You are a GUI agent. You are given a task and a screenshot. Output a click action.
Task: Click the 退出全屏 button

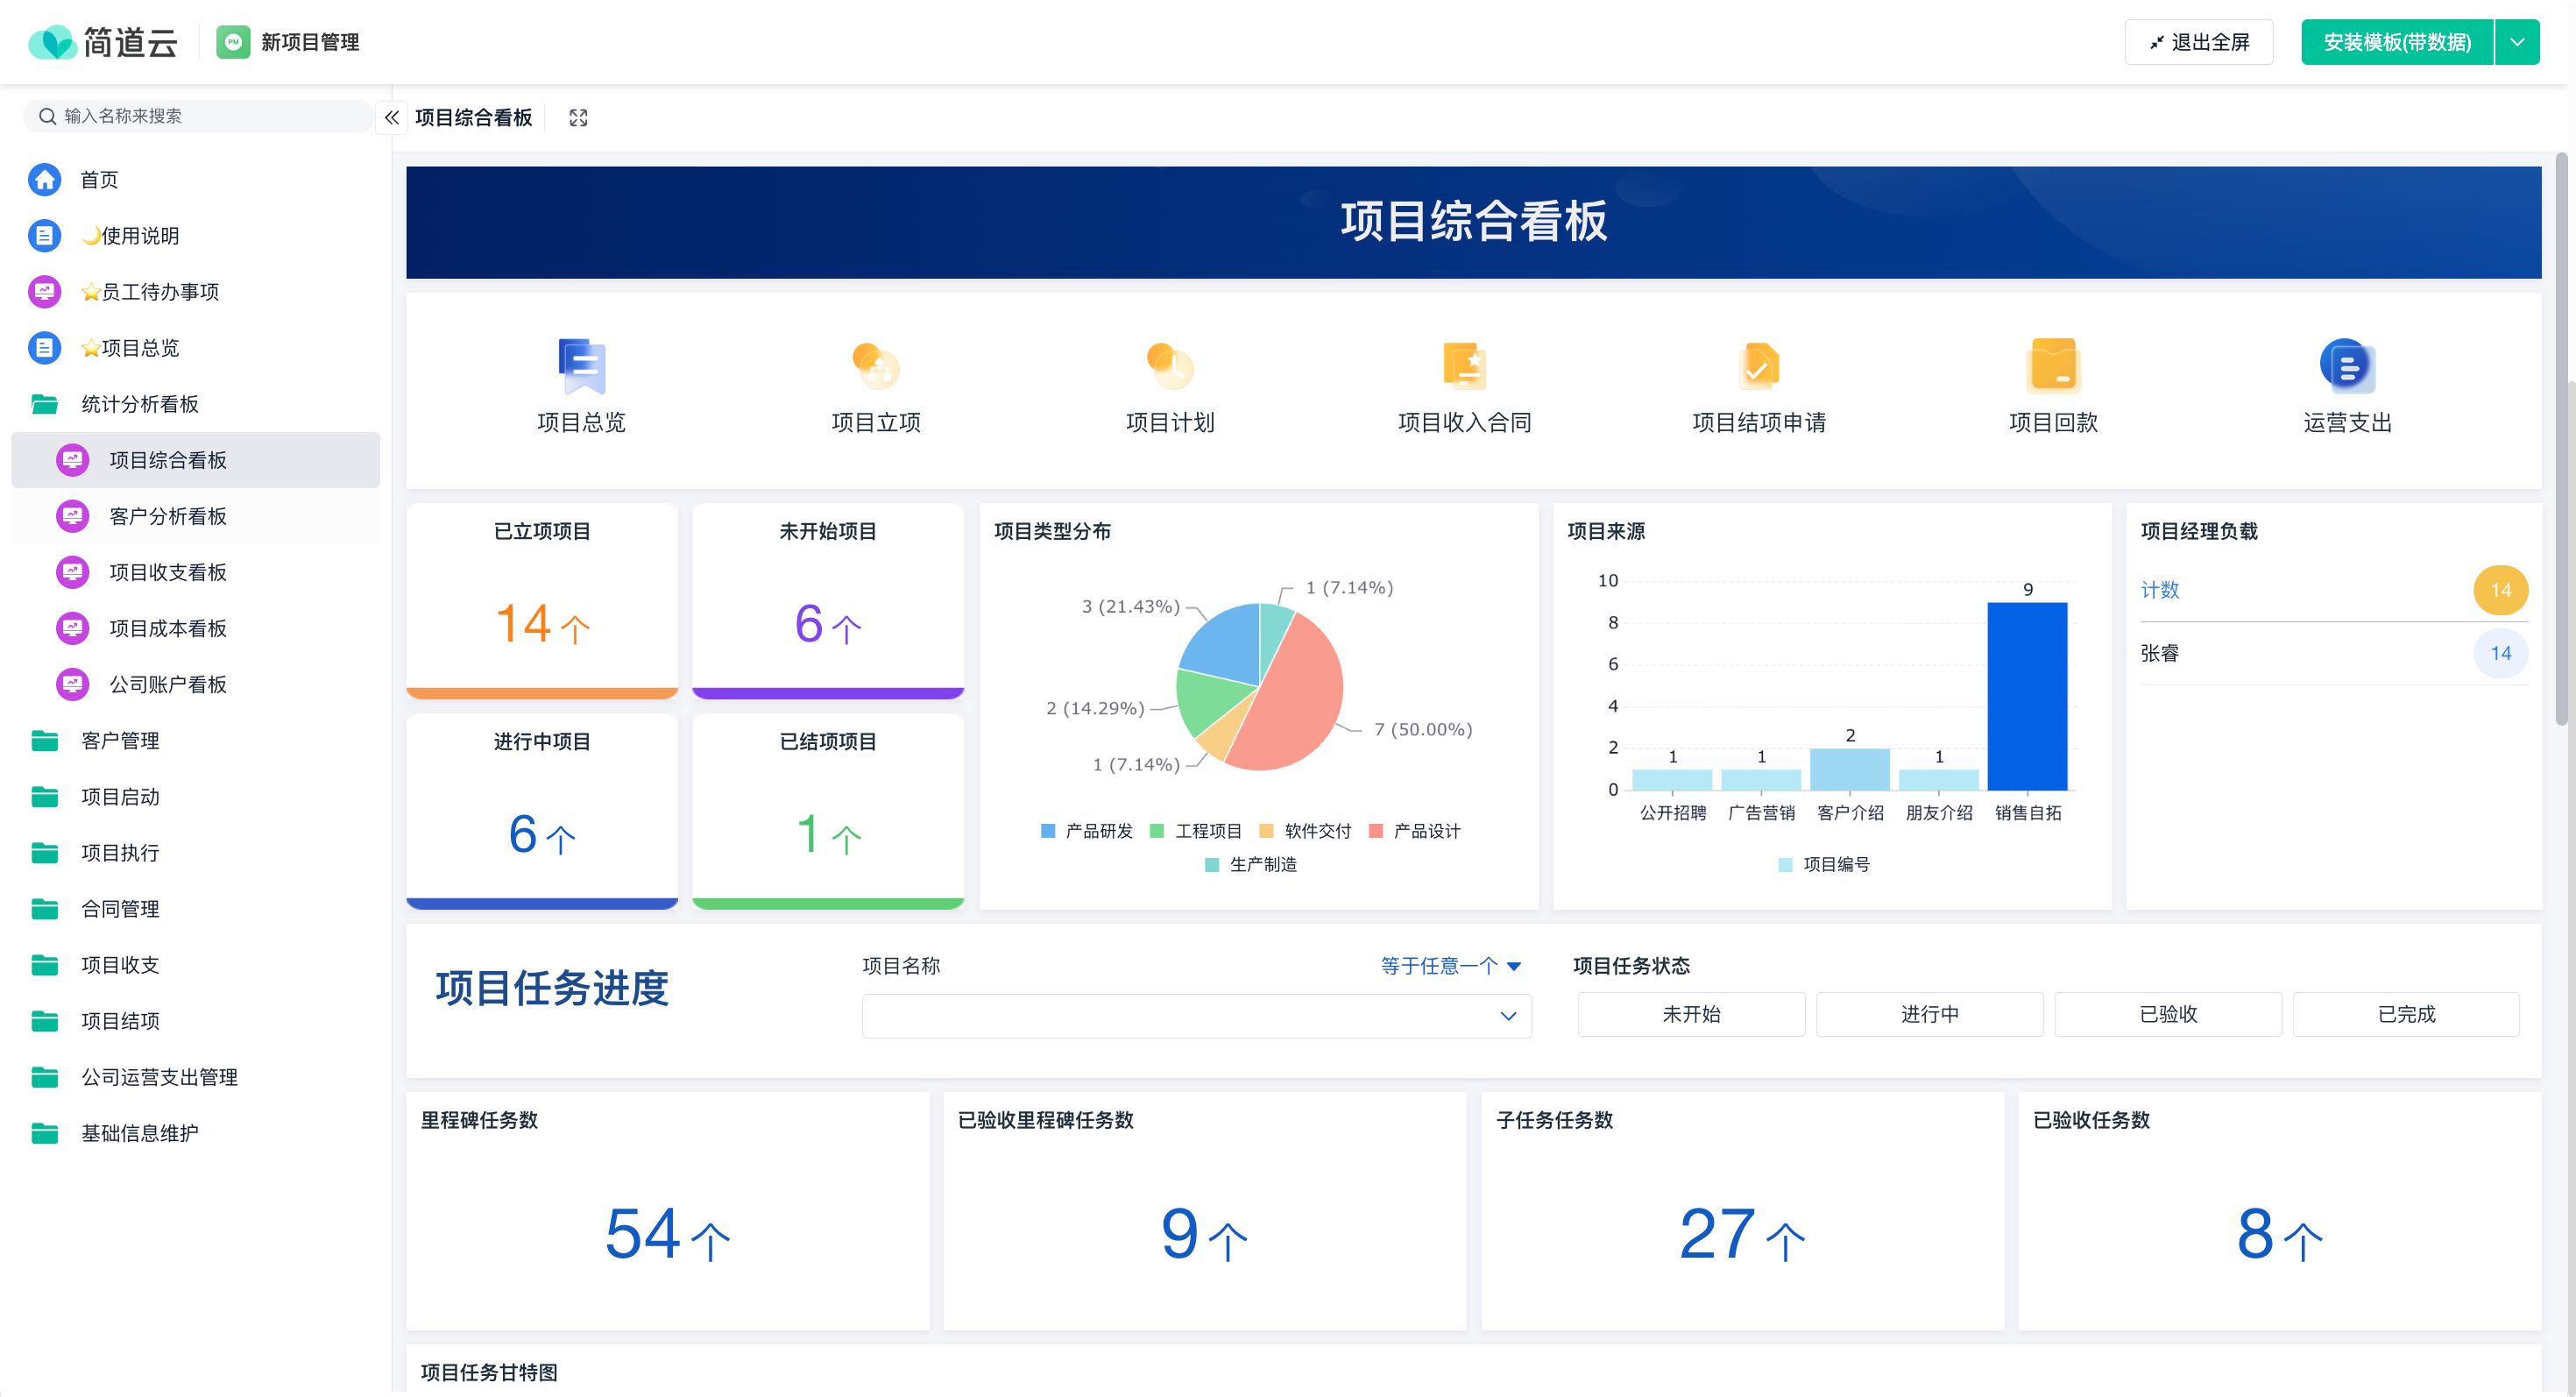2198,42
